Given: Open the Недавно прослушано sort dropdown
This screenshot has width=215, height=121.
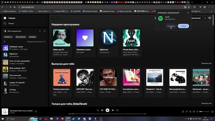Looking at the screenshot, I should click(x=36, y=42).
